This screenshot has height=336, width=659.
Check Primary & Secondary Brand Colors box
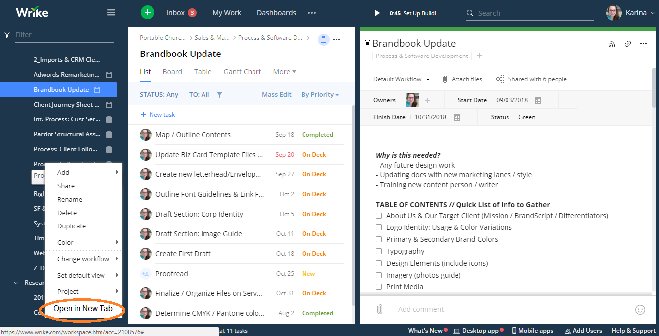pos(379,239)
